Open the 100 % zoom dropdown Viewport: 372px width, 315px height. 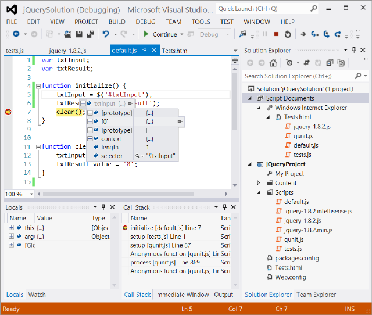tap(31, 194)
